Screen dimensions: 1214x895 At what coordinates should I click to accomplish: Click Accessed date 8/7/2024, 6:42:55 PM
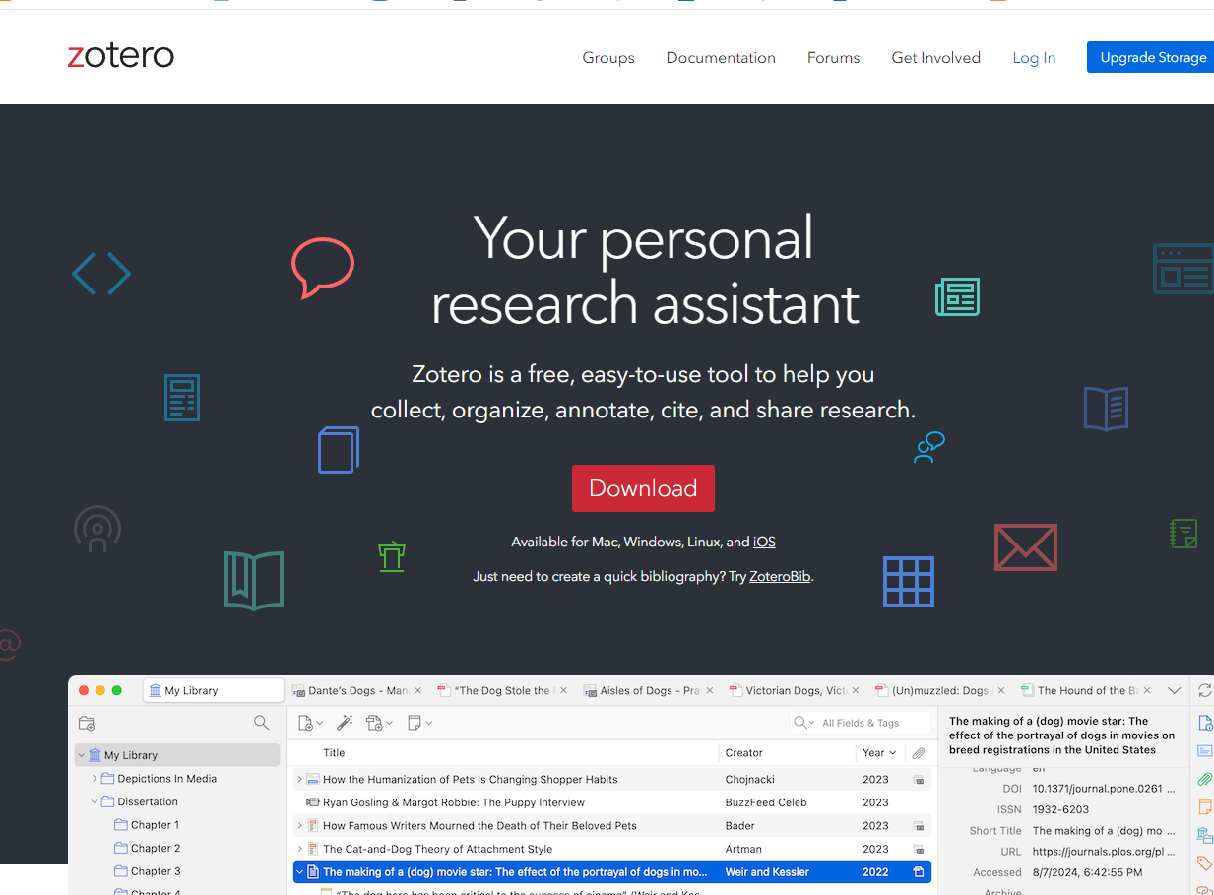(1087, 872)
